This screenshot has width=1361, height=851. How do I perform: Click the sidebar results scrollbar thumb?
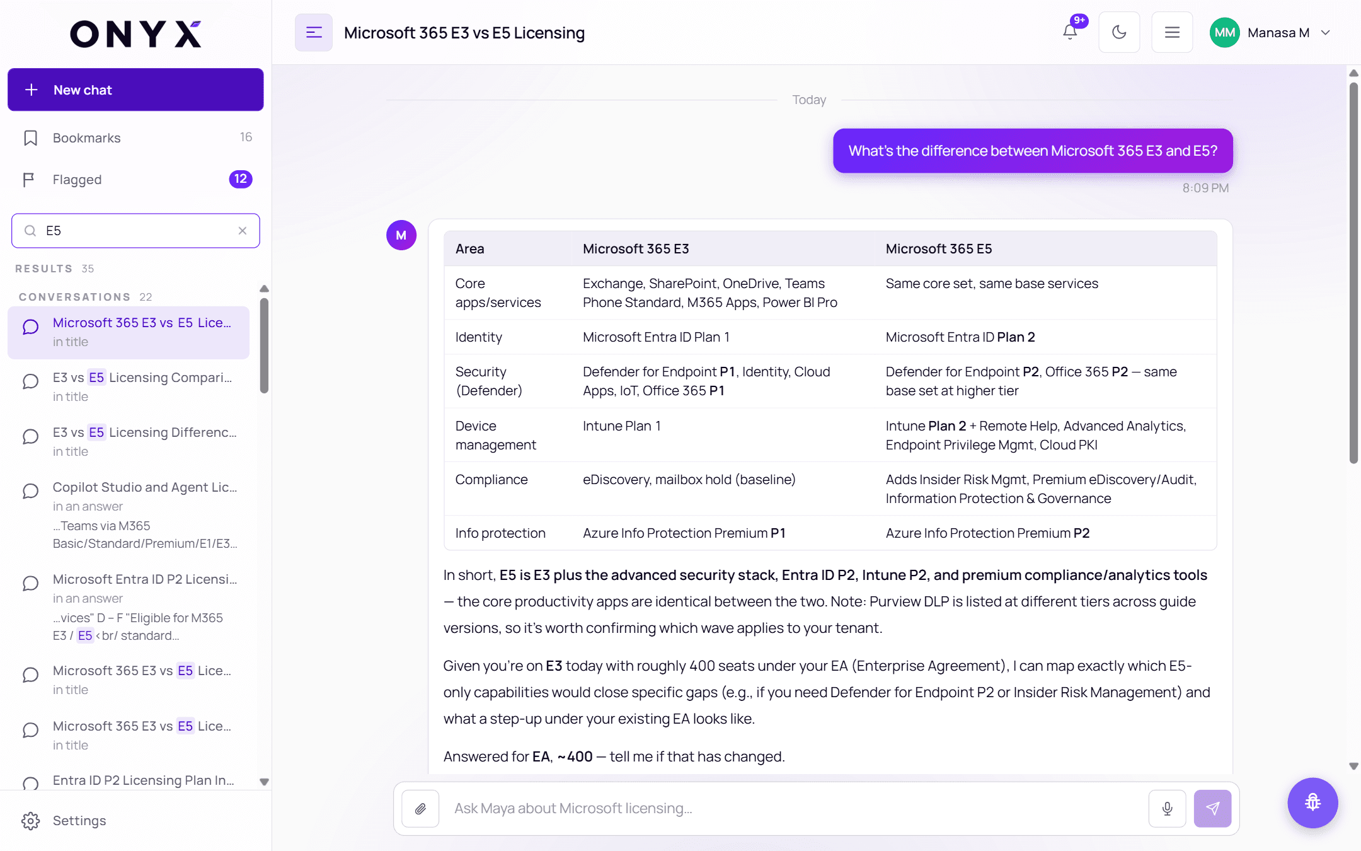pyautogui.click(x=264, y=345)
